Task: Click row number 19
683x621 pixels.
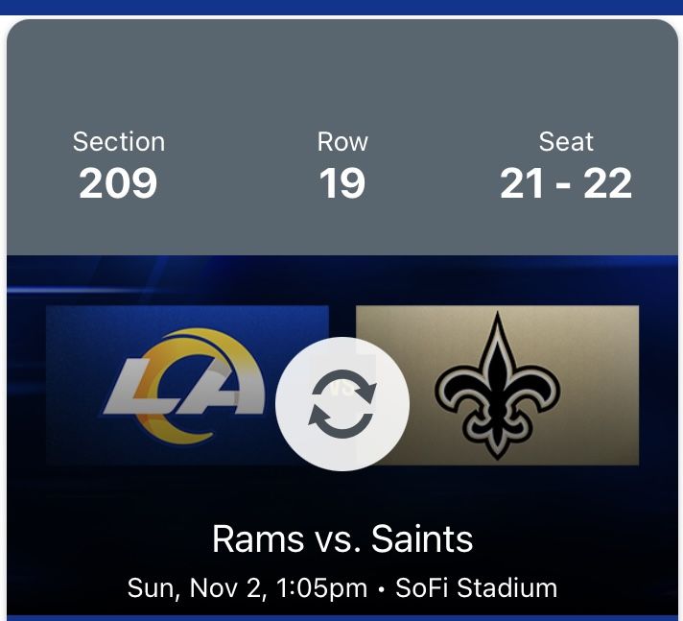Action: coord(342,182)
